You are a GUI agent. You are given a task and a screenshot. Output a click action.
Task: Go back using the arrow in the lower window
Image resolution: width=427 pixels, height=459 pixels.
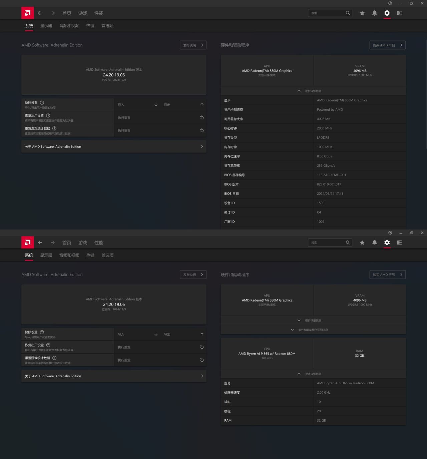click(x=40, y=243)
